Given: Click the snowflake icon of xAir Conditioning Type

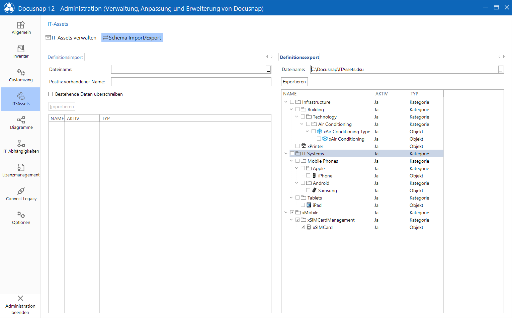Looking at the screenshot, I should pyautogui.click(x=320, y=132).
